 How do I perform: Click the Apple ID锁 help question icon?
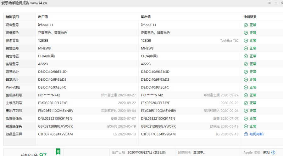[274, 153]
